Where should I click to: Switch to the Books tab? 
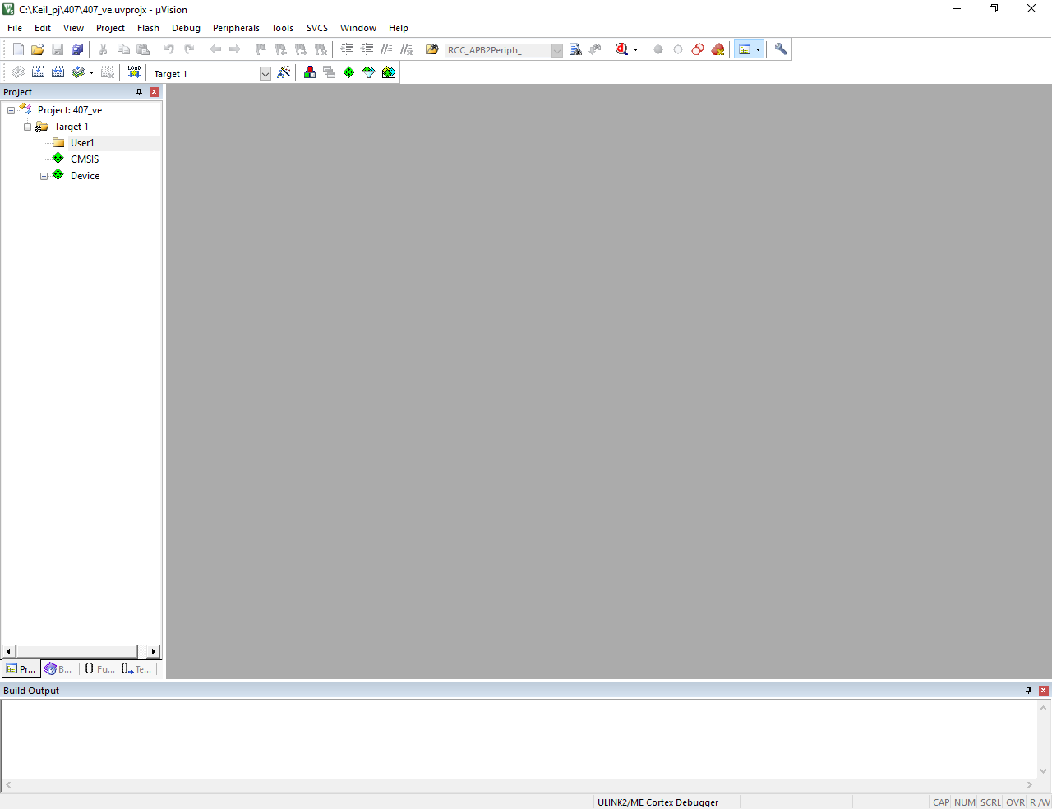[x=58, y=669]
